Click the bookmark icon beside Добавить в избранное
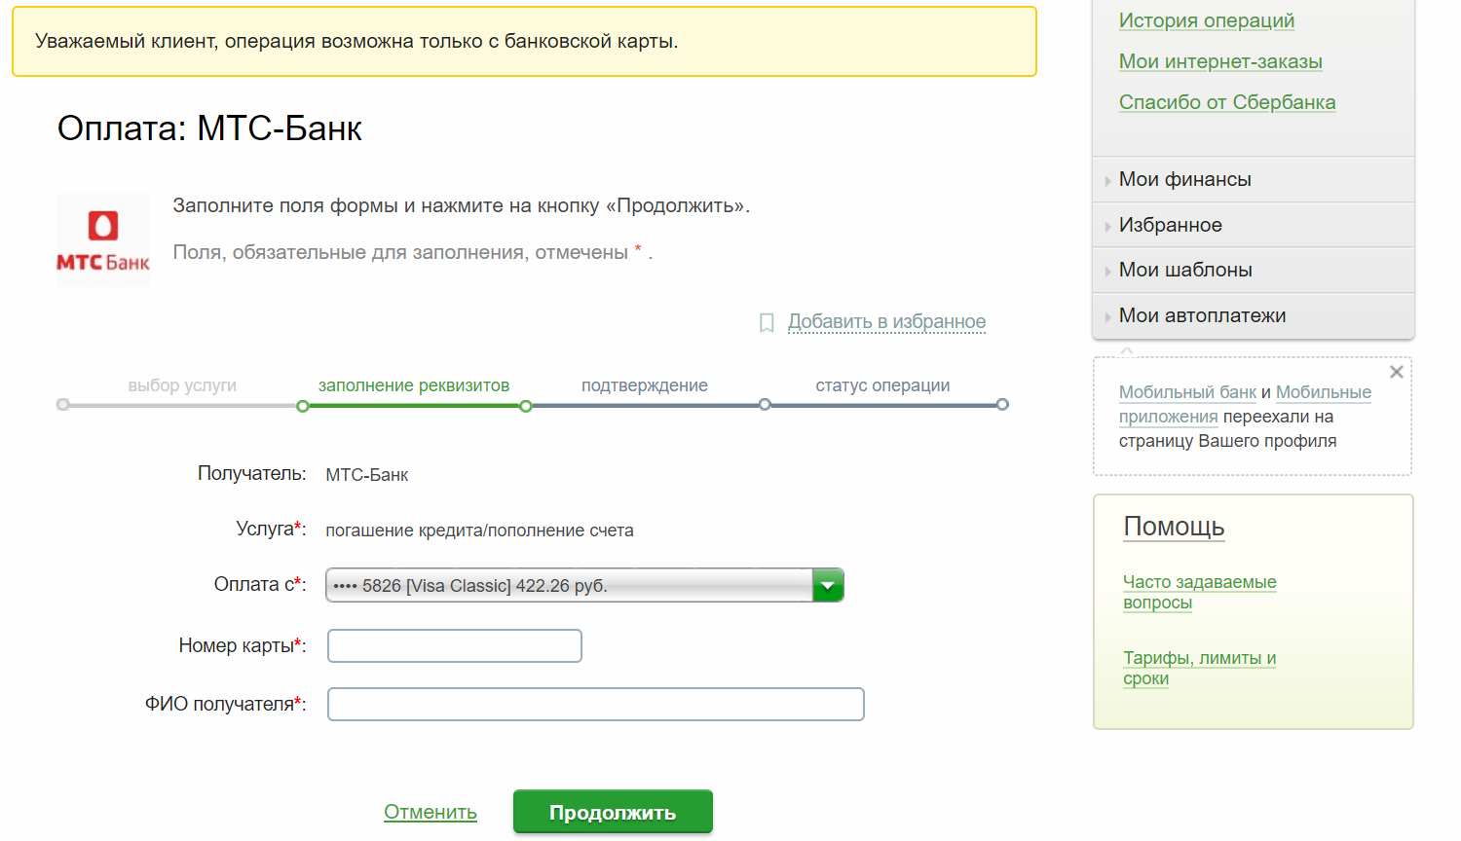1461x841 pixels. pos(767,322)
